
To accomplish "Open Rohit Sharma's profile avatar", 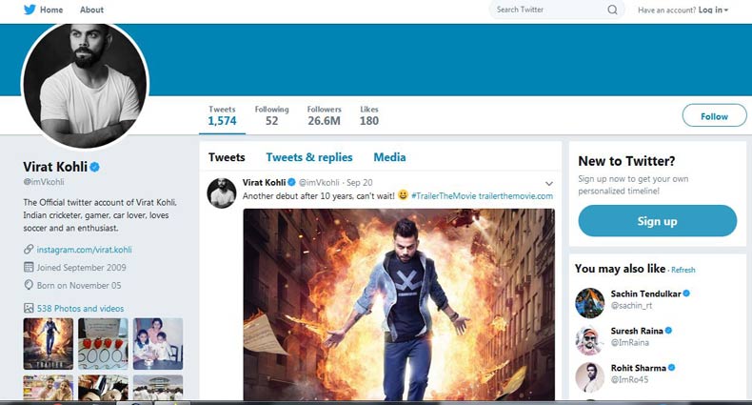I will point(589,375).
